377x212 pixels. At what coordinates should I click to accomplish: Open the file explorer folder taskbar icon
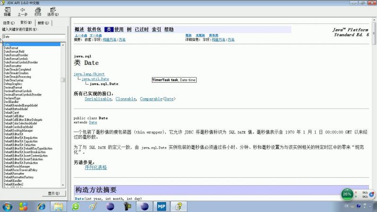click(x=59, y=206)
